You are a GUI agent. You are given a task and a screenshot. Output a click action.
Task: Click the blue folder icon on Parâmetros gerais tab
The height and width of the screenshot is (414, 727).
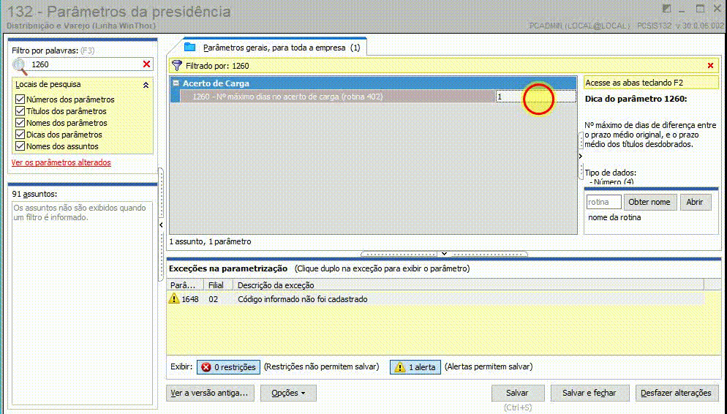click(189, 47)
